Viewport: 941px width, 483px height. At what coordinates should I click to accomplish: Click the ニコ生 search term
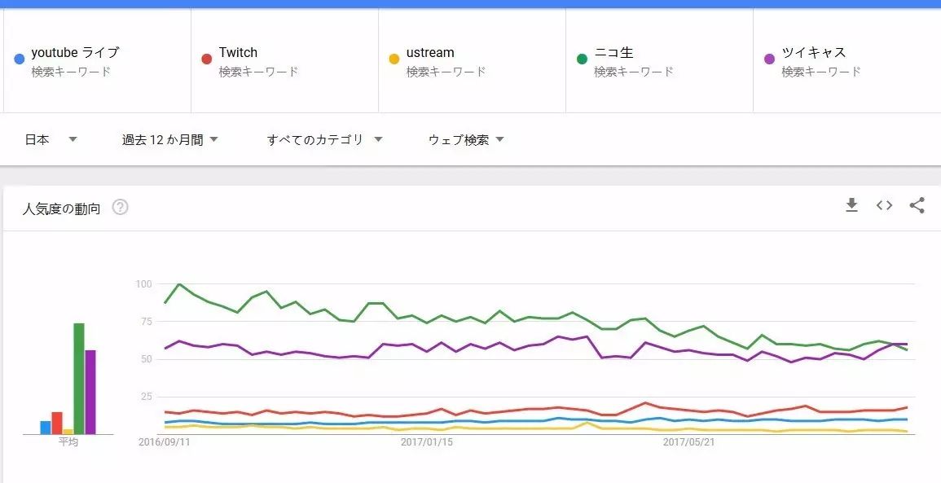[613, 53]
